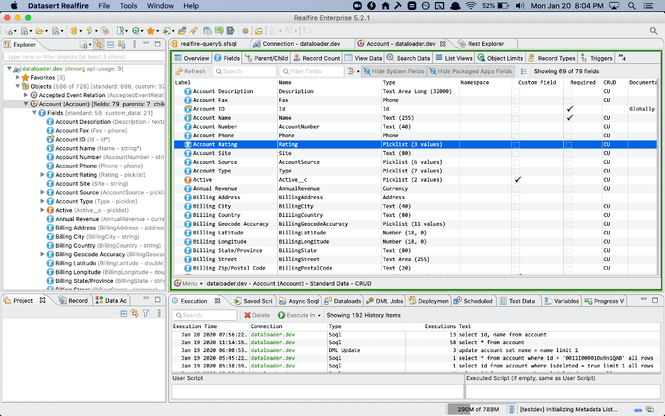The image size is (665, 416).
Task: Click the column list icon beside Showing count
Action: [524, 71]
